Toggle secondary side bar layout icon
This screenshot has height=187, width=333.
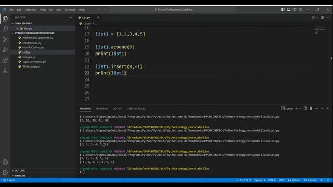(294, 10)
